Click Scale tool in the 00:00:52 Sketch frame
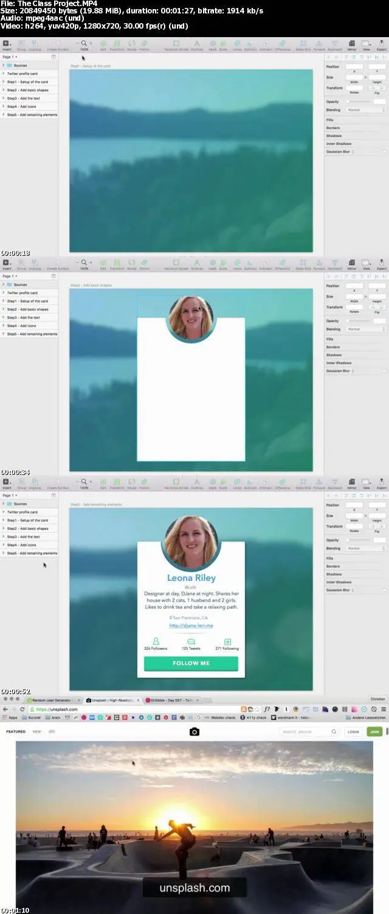Viewport: 389px width, 914px height. (223, 482)
